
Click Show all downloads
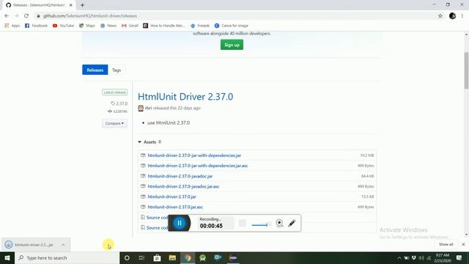point(446,244)
